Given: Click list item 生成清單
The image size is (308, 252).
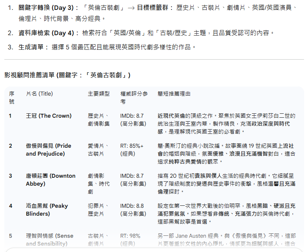Looking at the screenshot, I should pyautogui.click(x=107, y=47).
